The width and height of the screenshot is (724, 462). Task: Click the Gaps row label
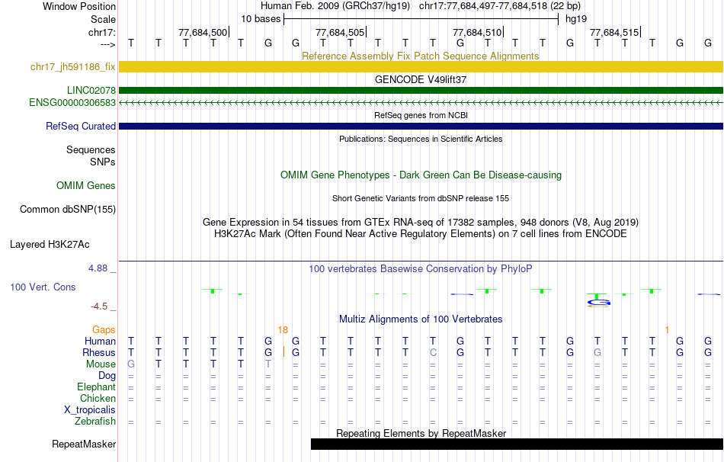pyautogui.click(x=104, y=330)
